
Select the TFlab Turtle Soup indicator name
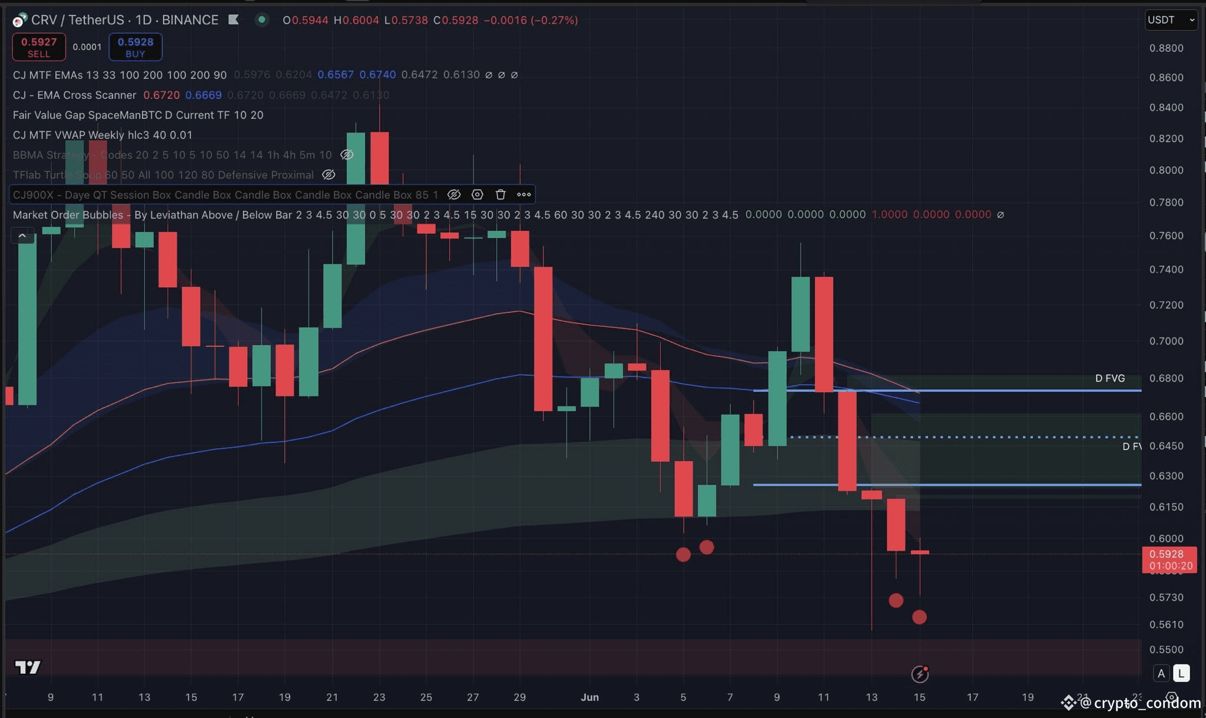coord(163,175)
